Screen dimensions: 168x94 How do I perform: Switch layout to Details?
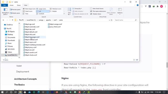(x=53, y=11)
